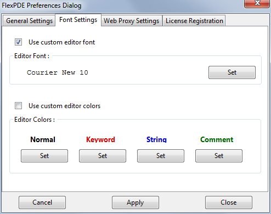Viewport: 271px width, 214px height.
Task: Click the Apply button
Action: [135, 202]
